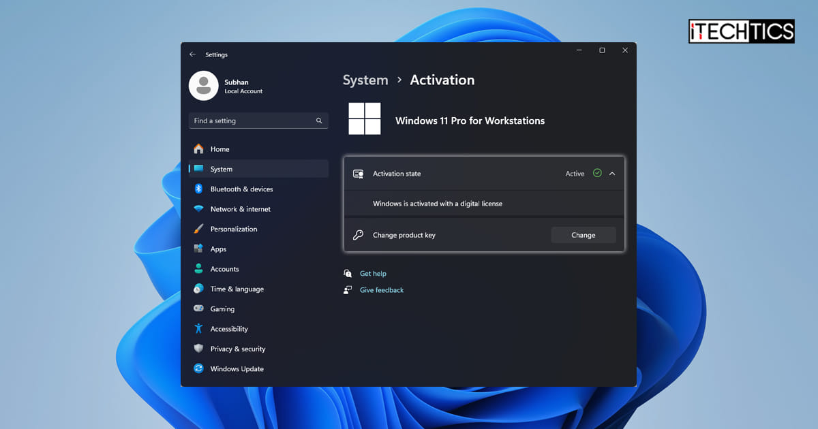Image resolution: width=818 pixels, height=429 pixels.
Task: Open Accessibility settings icon
Action: 198,328
